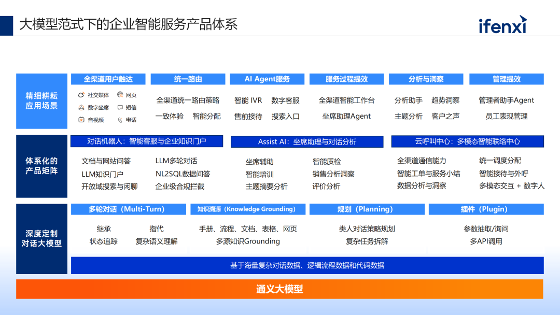This screenshot has width=560, height=315.
Task: Click the text 智能培训
Action: (x=260, y=175)
